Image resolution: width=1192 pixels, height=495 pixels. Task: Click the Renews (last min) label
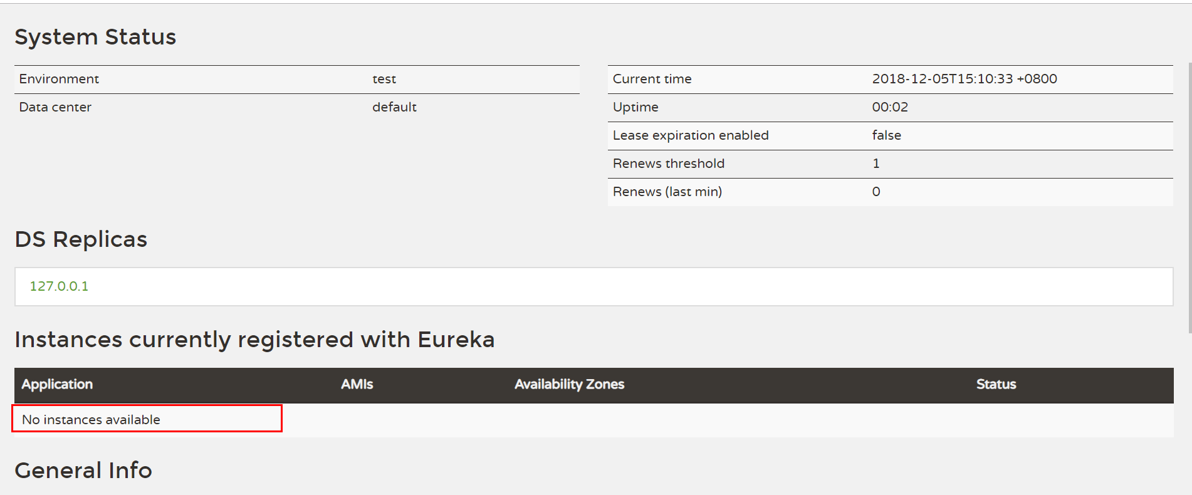pyautogui.click(x=667, y=192)
